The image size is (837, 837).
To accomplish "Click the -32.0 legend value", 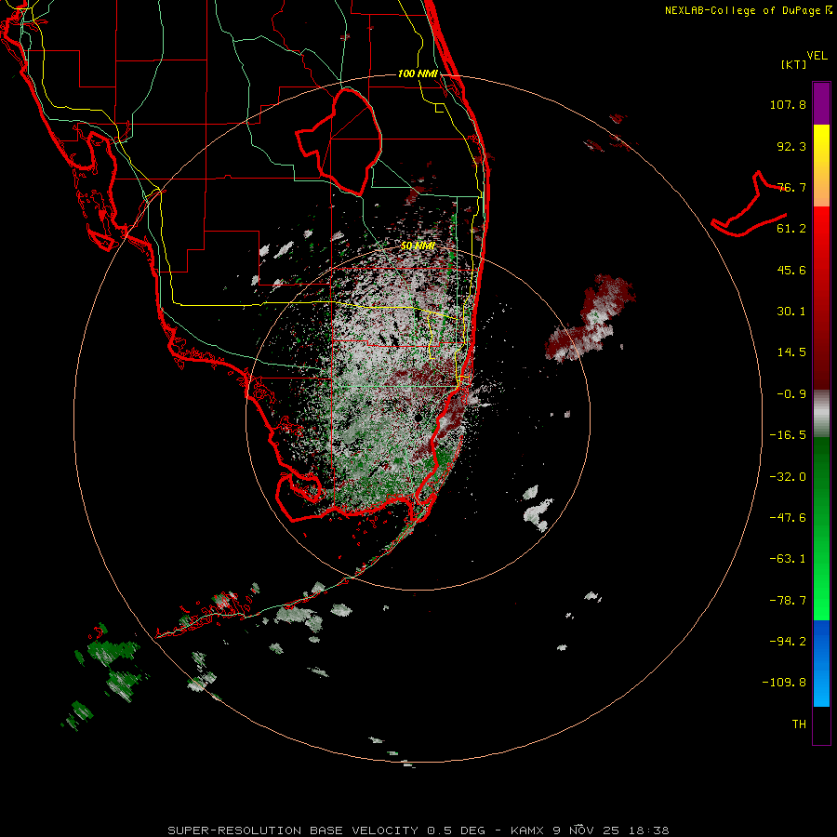I will click(x=788, y=477).
